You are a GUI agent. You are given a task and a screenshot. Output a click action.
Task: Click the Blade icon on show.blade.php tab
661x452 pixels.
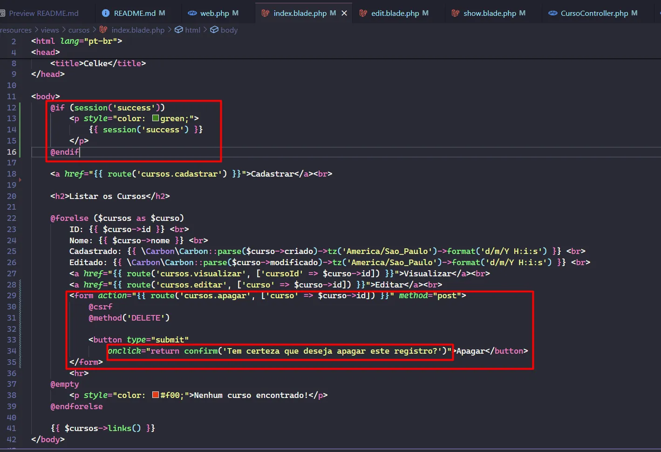coord(455,13)
